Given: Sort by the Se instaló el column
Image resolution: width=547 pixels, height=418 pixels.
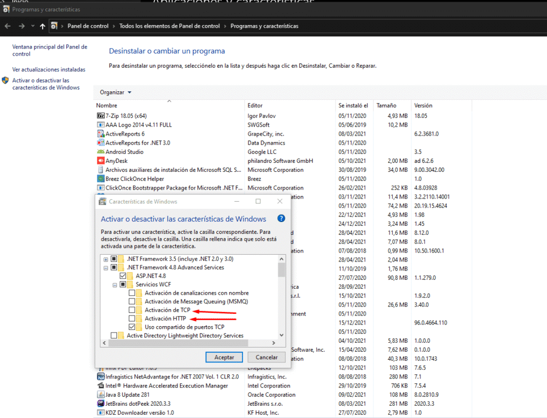Looking at the screenshot, I should pos(353,106).
